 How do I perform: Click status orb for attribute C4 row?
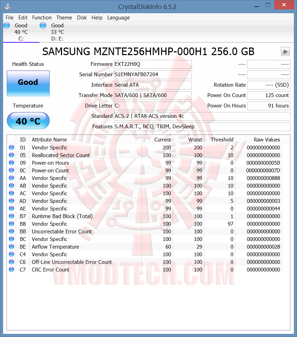coord(11,254)
